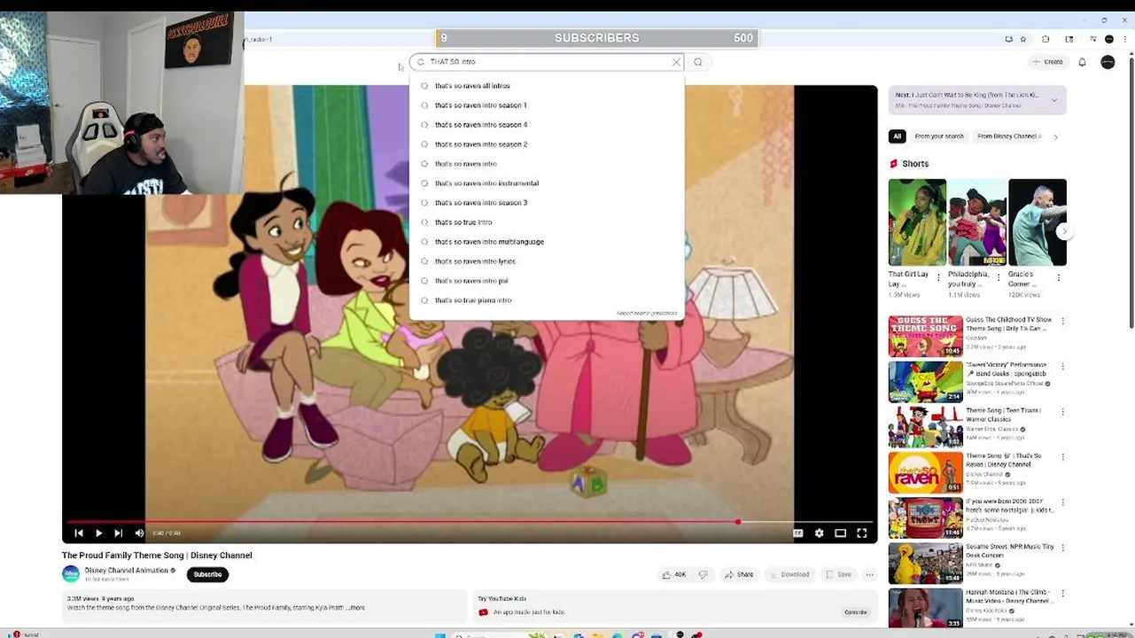This screenshot has width=1135, height=638.
Task: Open the player settings gear
Action: pyautogui.click(x=819, y=533)
